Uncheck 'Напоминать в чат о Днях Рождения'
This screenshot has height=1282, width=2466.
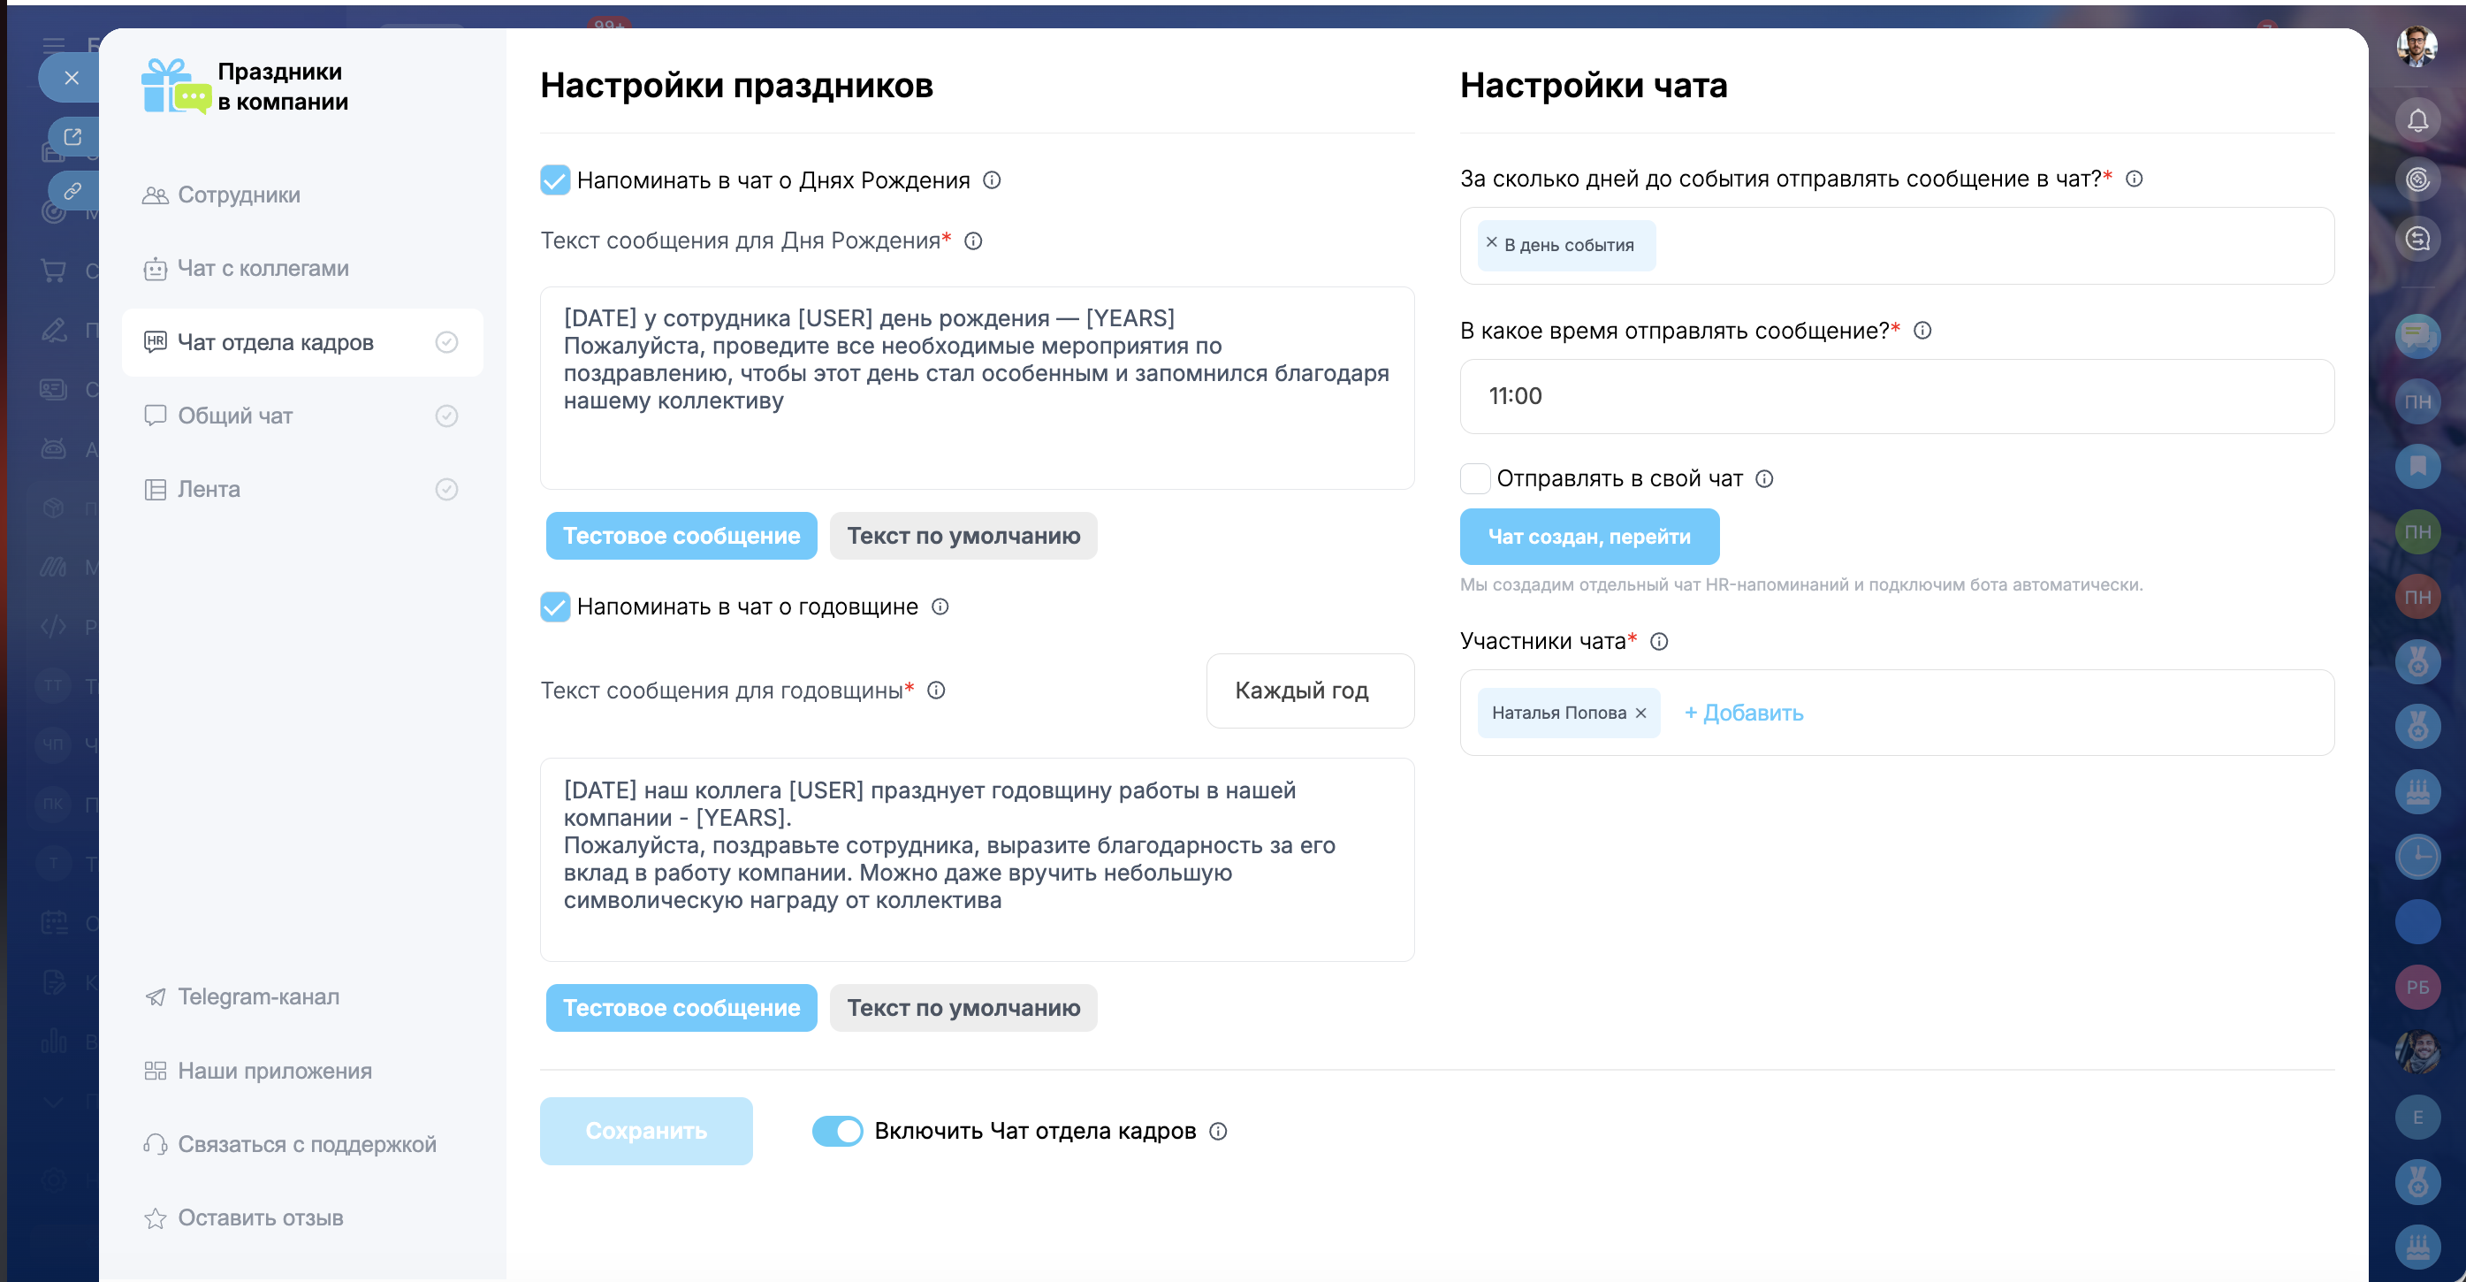click(555, 180)
